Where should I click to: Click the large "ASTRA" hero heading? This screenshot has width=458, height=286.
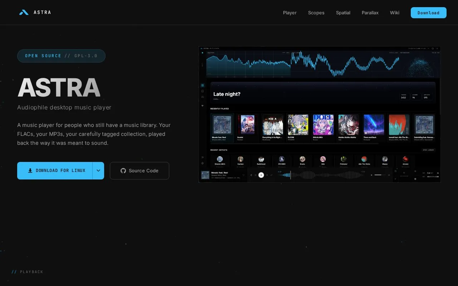point(59,88)
